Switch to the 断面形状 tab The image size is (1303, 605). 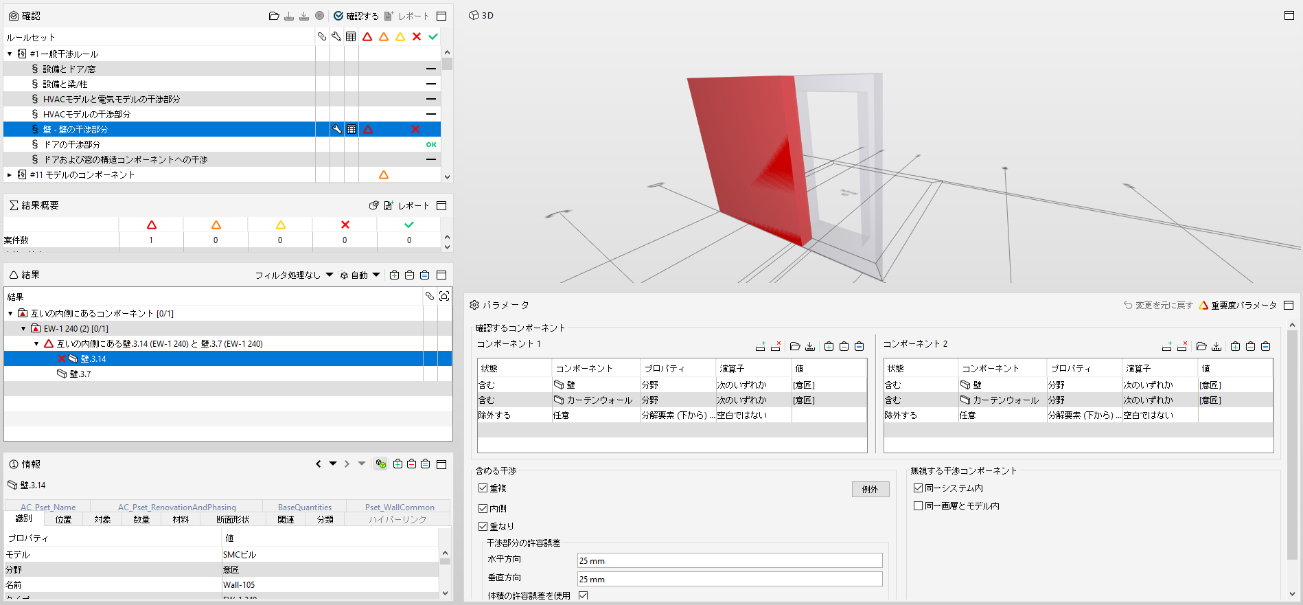click(233, 519)
